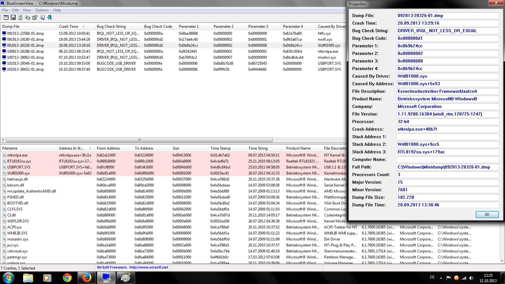Click the Dump File Size field value

[x=448, y=197]
